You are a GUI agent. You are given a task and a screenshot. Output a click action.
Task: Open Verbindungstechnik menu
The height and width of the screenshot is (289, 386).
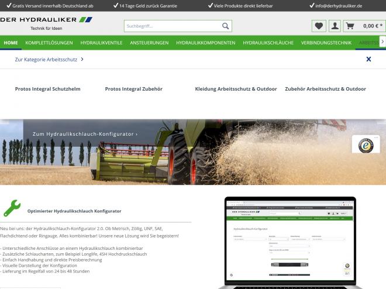point(326,43)
